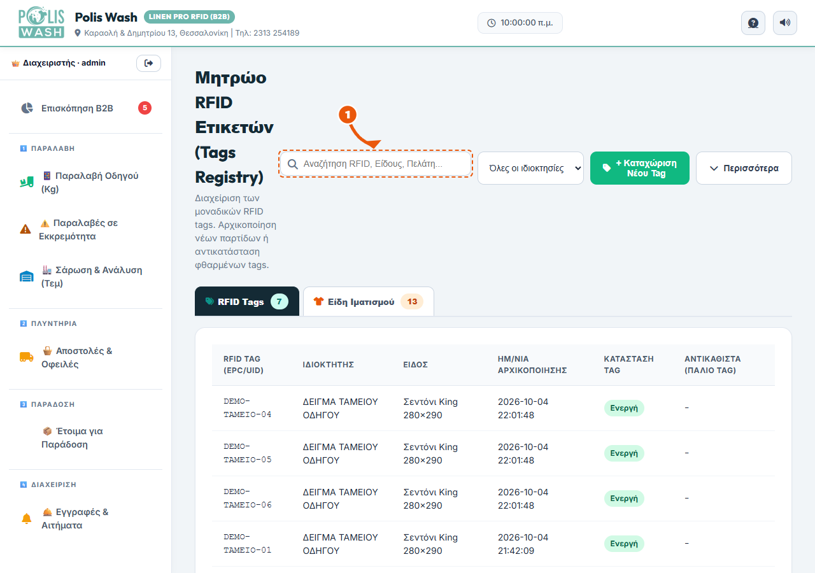Image resolution: width=815 pixels, height=573 pixels.
Task: Click the truck icon beside Παραλαβή Οδηγού
Action: coord(26,183)
